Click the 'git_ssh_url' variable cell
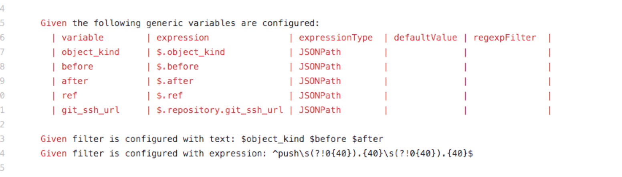Image resolution: width=622 pixels, height=177 pixels. pyautogui.click(x=90, y=110)
